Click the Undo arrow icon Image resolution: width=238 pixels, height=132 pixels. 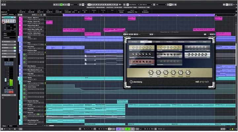[x=2, y=5]
